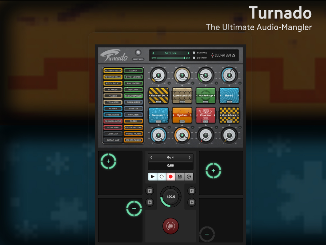This screenshot has width=326, height=245.
Task: Select the Vocodizer effect slot
Action: 205,115
